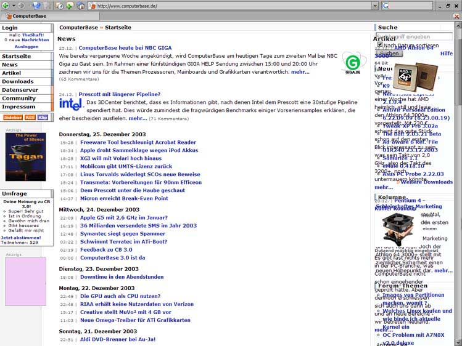Open 'Apple droht Sammelklage wegen iPod Akkus'
462x346 pixels.
pos(139,150)
